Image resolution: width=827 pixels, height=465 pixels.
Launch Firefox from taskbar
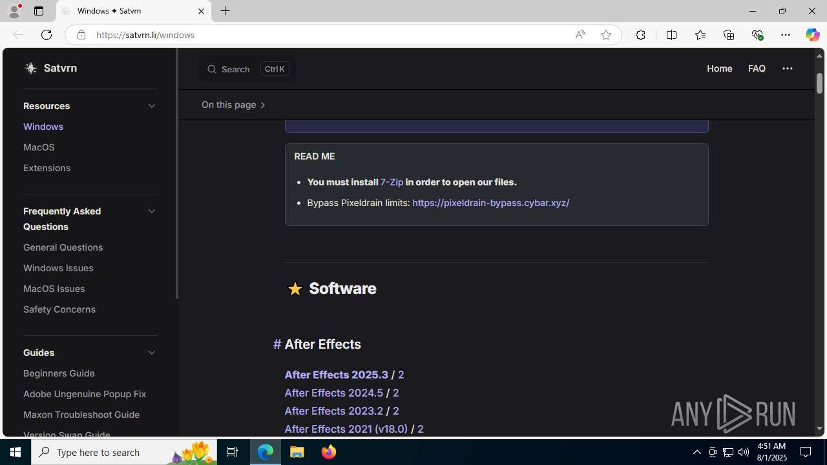[x=328, y=452]
